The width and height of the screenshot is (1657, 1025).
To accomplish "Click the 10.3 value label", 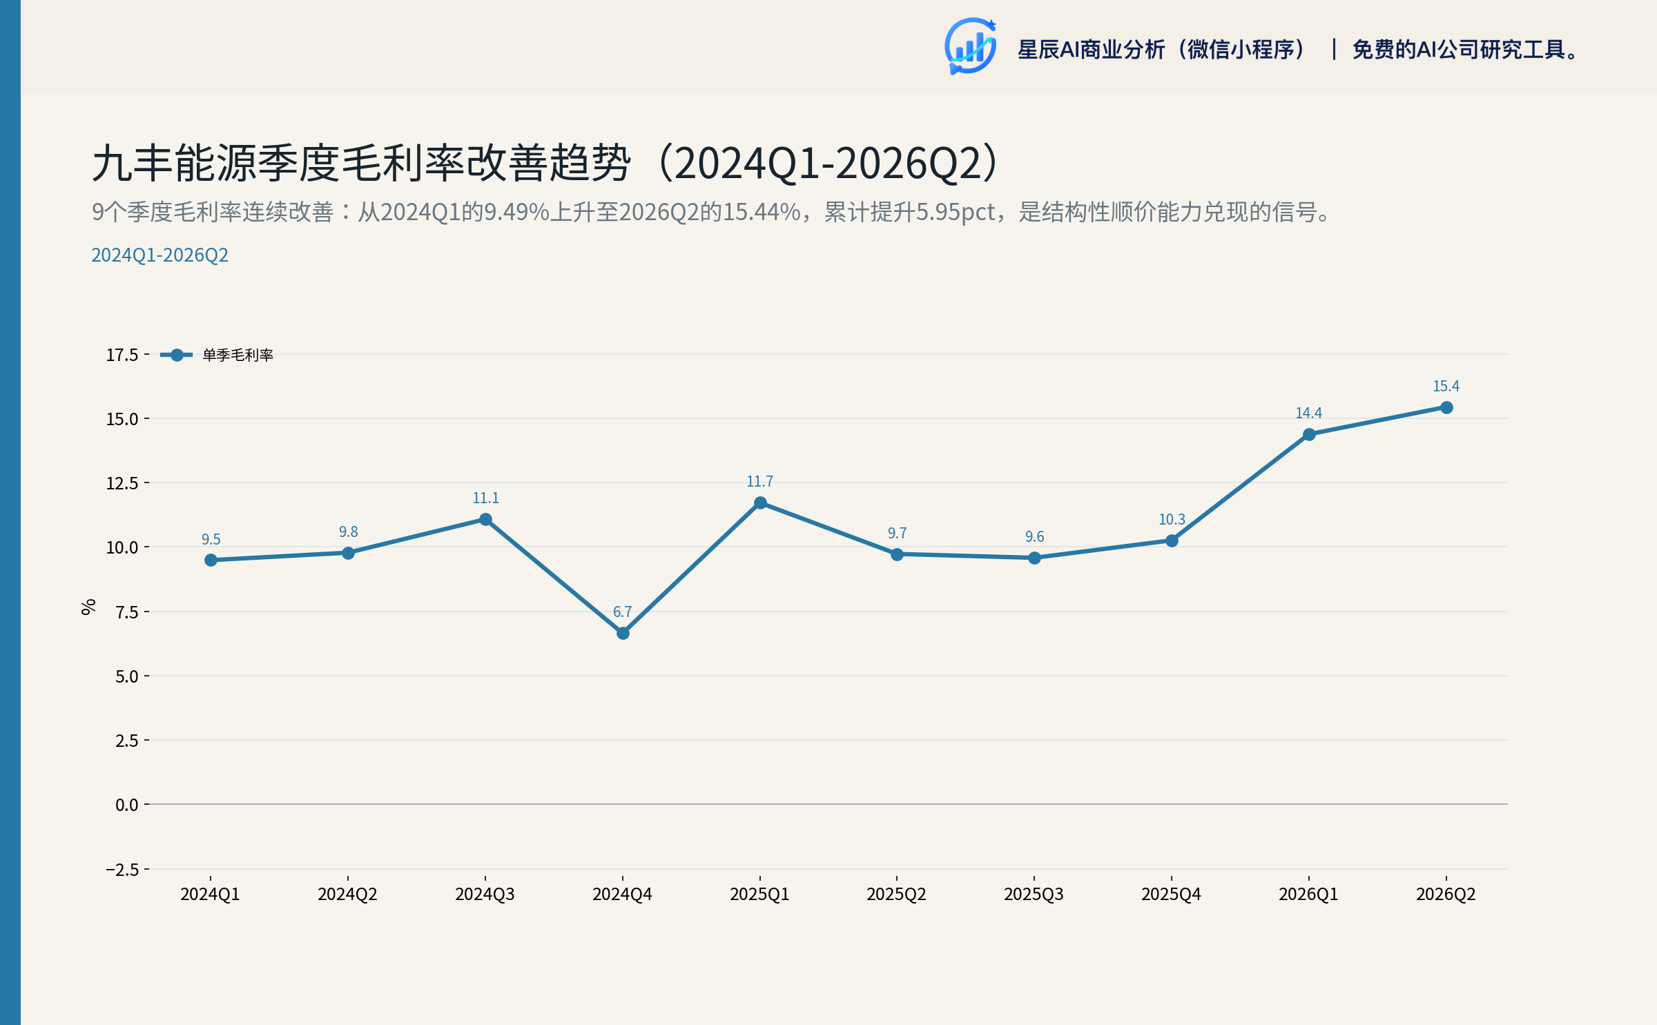I will click(1172, 519).
